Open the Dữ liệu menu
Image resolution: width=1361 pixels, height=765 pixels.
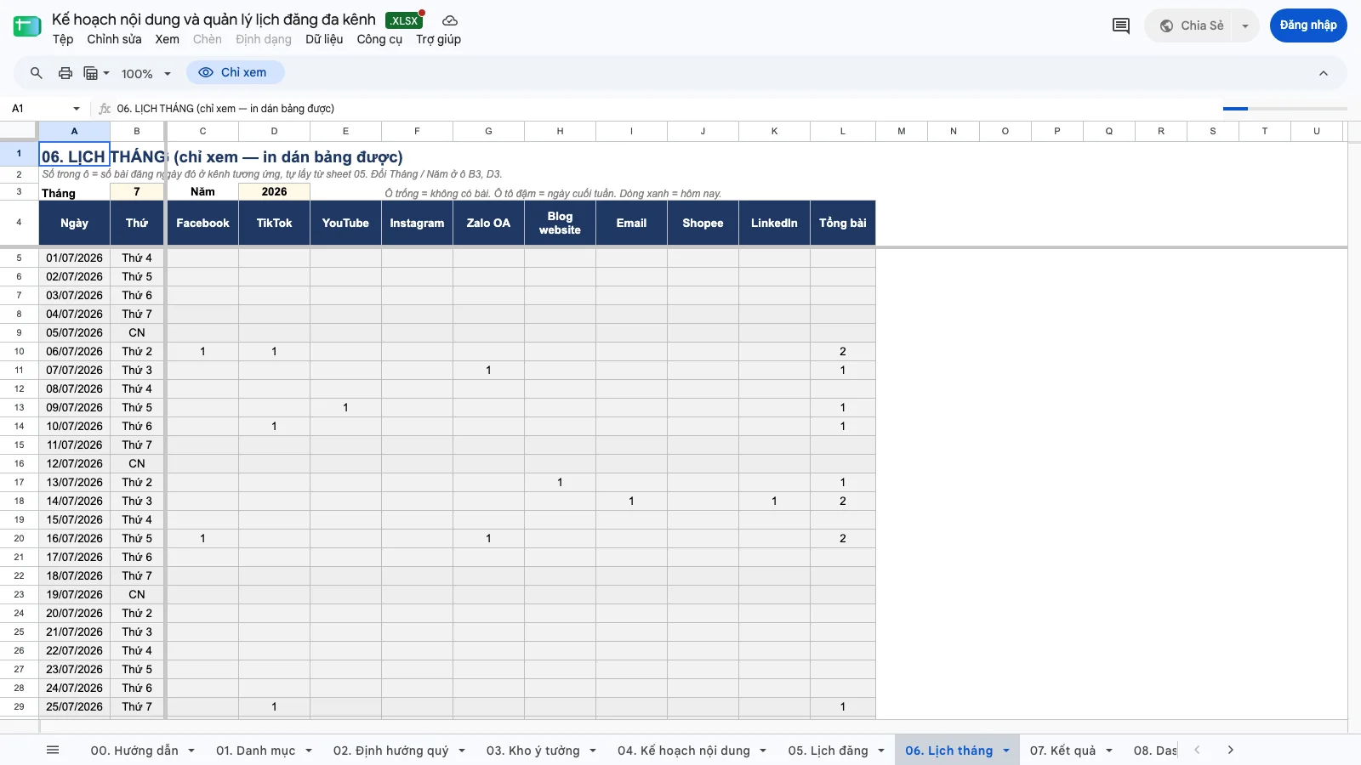coord(324,39)
